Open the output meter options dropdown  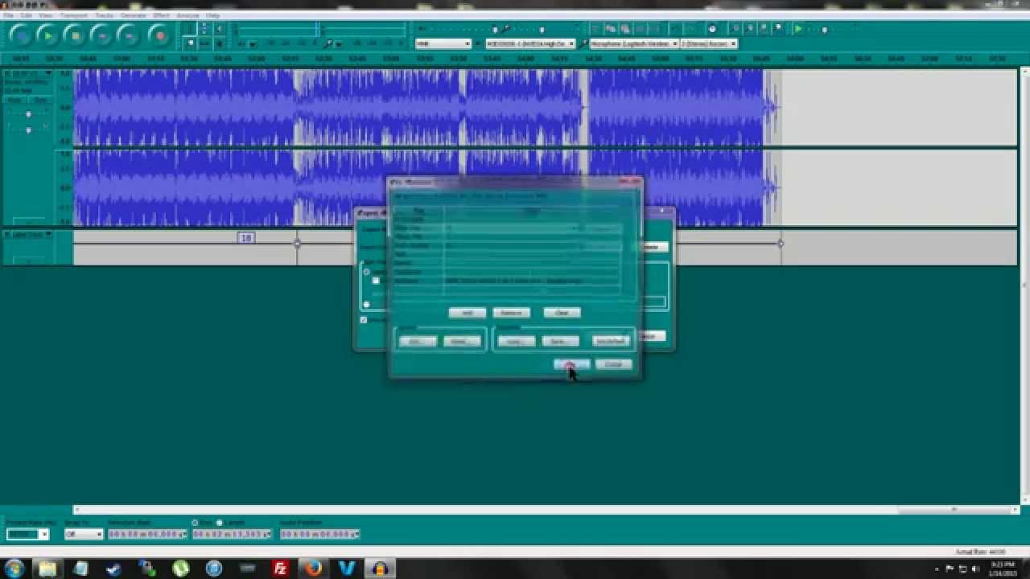[252, 44]
